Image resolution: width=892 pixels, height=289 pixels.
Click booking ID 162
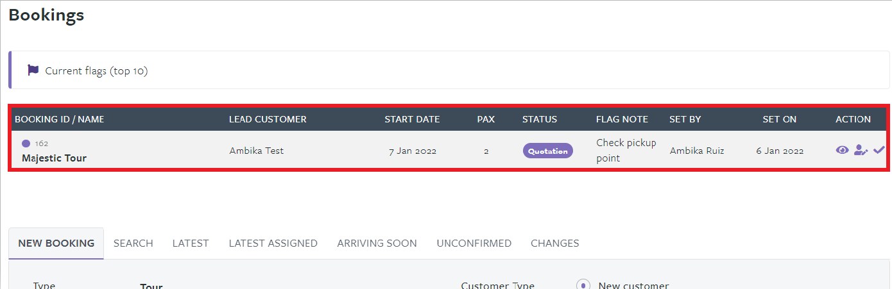[42, 144]
